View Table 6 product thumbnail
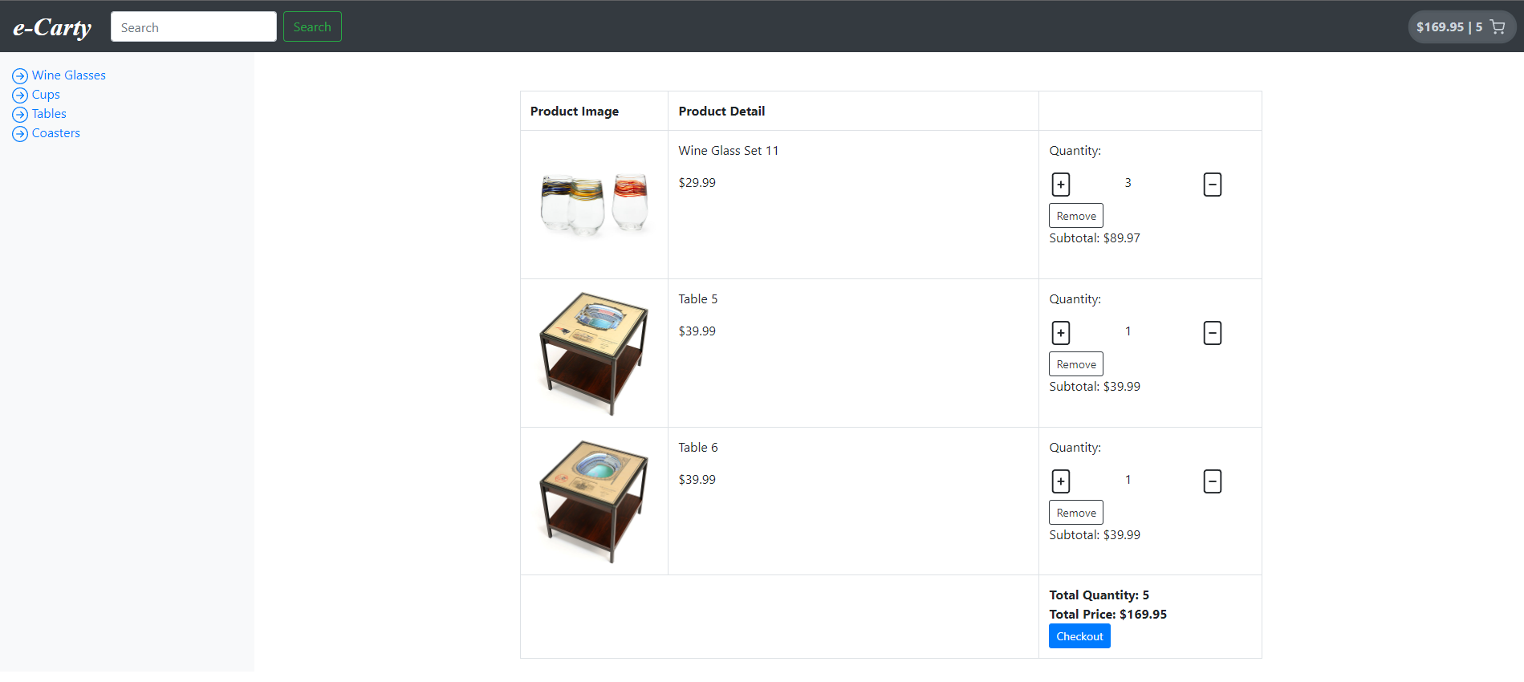Viewport: 1524px width, 682px height. pyautogui.click(x=594, y=501)
